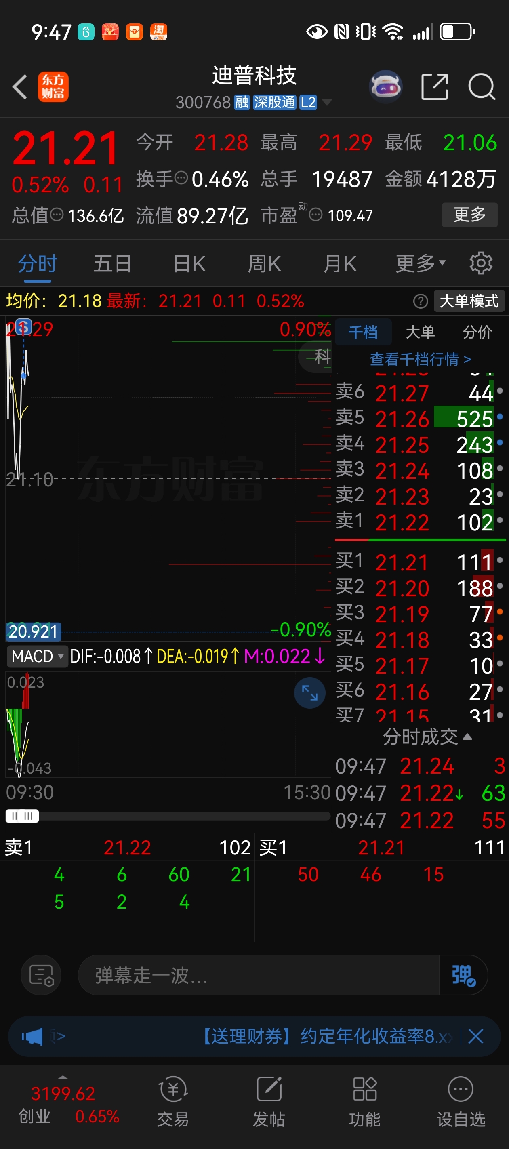Switch to 五日 tab
Image resolution: width=509 pixels, height=1149 pixels.
click(112, 263)
